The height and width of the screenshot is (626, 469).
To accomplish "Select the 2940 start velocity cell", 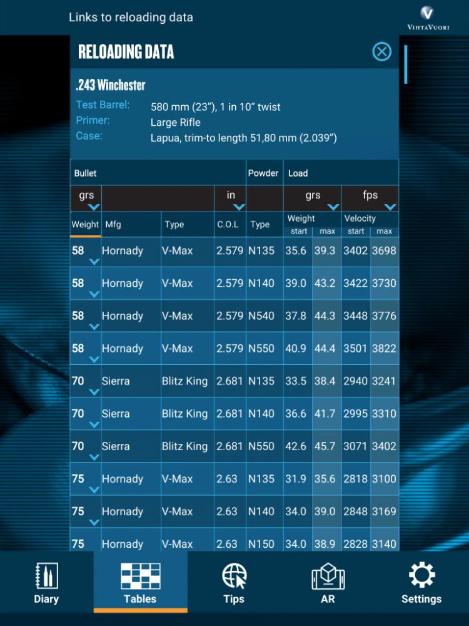I will (x=355, y=381).
